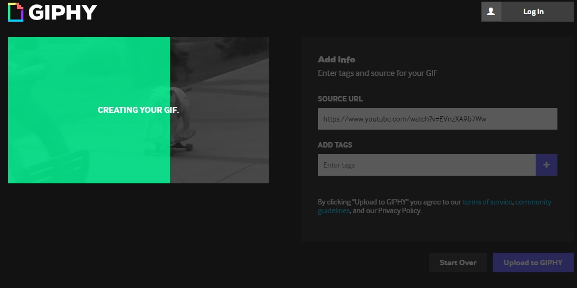Screen dimensions: 577x288
Task: Open the terms of service link
Action: coord(487,202)
